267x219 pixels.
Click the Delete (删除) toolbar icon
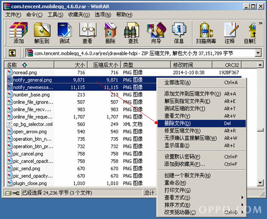(110, 33)
